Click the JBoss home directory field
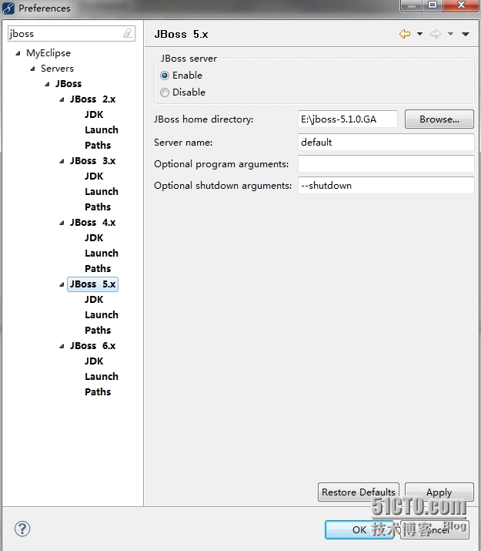Image resolution: width=481 pixels, height=551 pixels. (348, 119)
